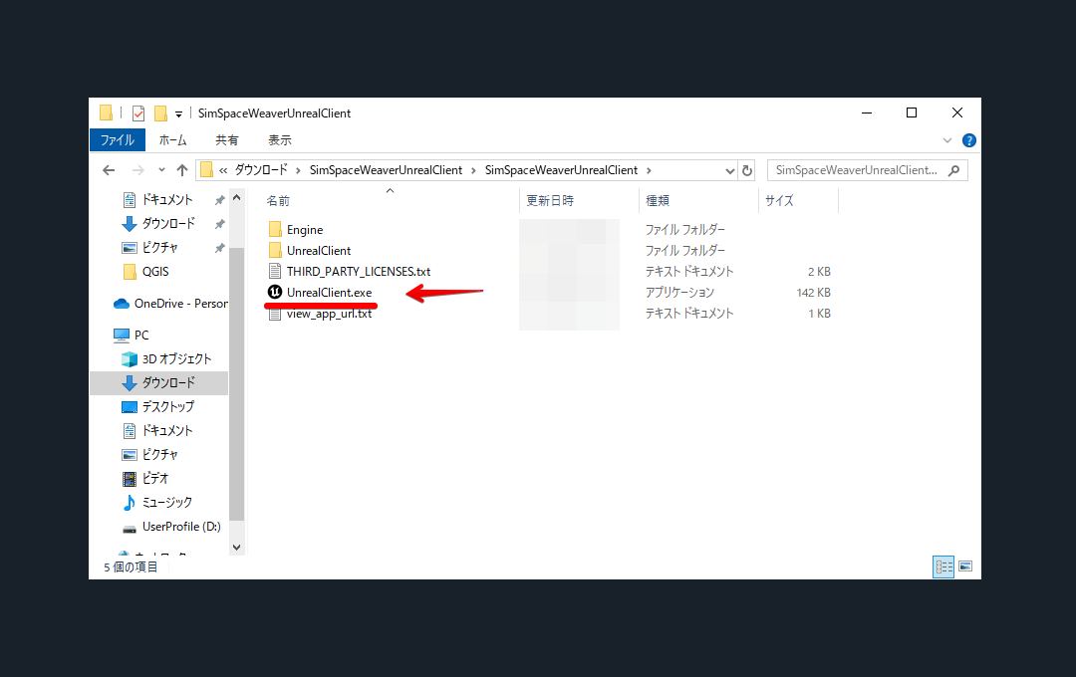1076x677 pixels.
Task: Select ダウンロード under PC
Action: (x=168, y=382)
